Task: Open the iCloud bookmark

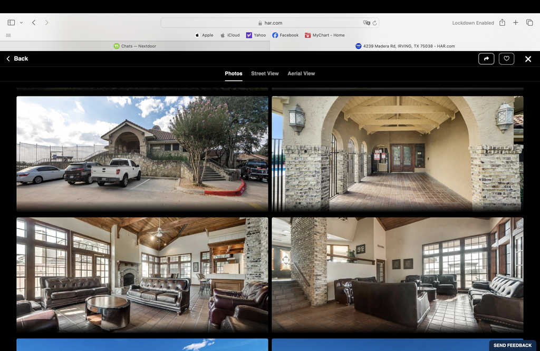Action: click(x=230, y=35)
